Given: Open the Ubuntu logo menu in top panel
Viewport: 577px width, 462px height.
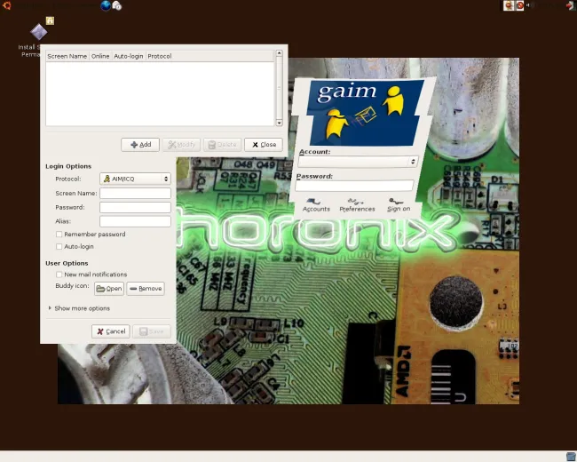Looking at the screenshot, I should coord(6,5).
